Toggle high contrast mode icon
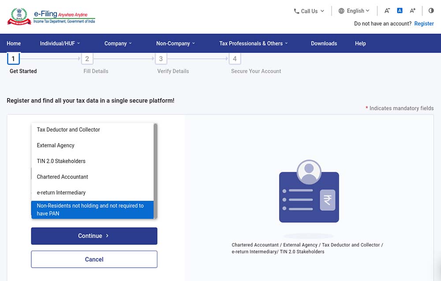 (431, 11)
